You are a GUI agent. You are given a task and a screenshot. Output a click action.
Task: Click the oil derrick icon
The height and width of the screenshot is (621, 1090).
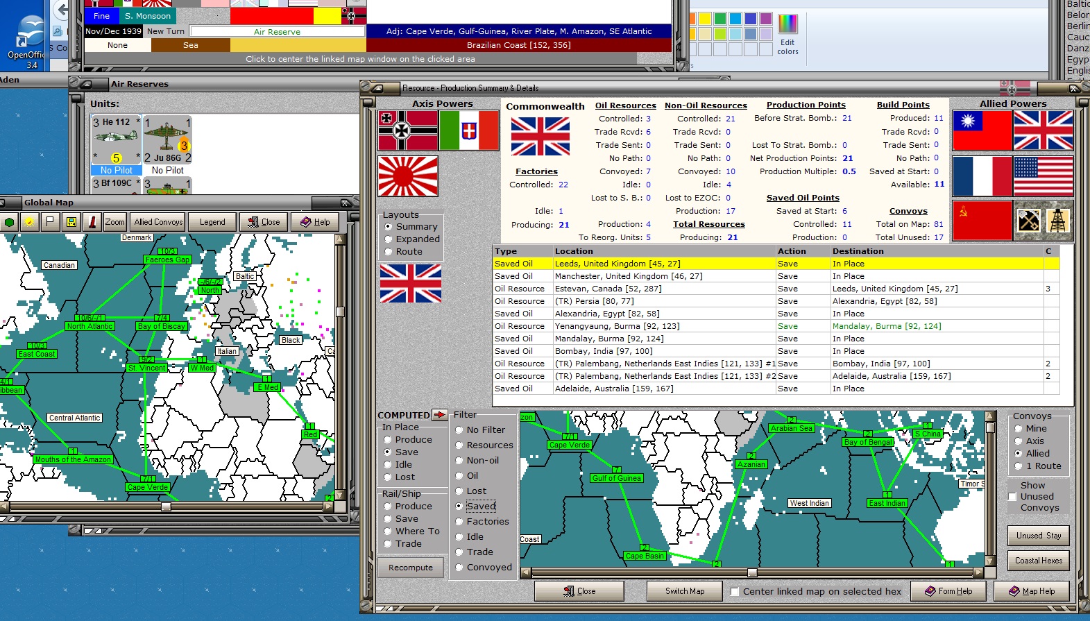[x=1057, y=221]
